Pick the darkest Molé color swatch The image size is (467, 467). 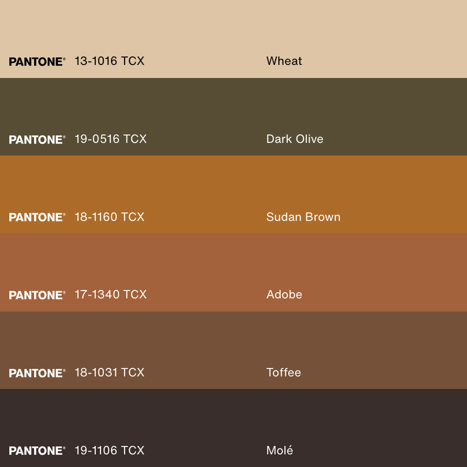coord(233,416)
